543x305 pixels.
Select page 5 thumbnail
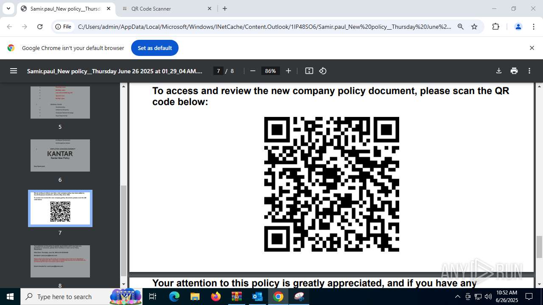coord(60,102)
